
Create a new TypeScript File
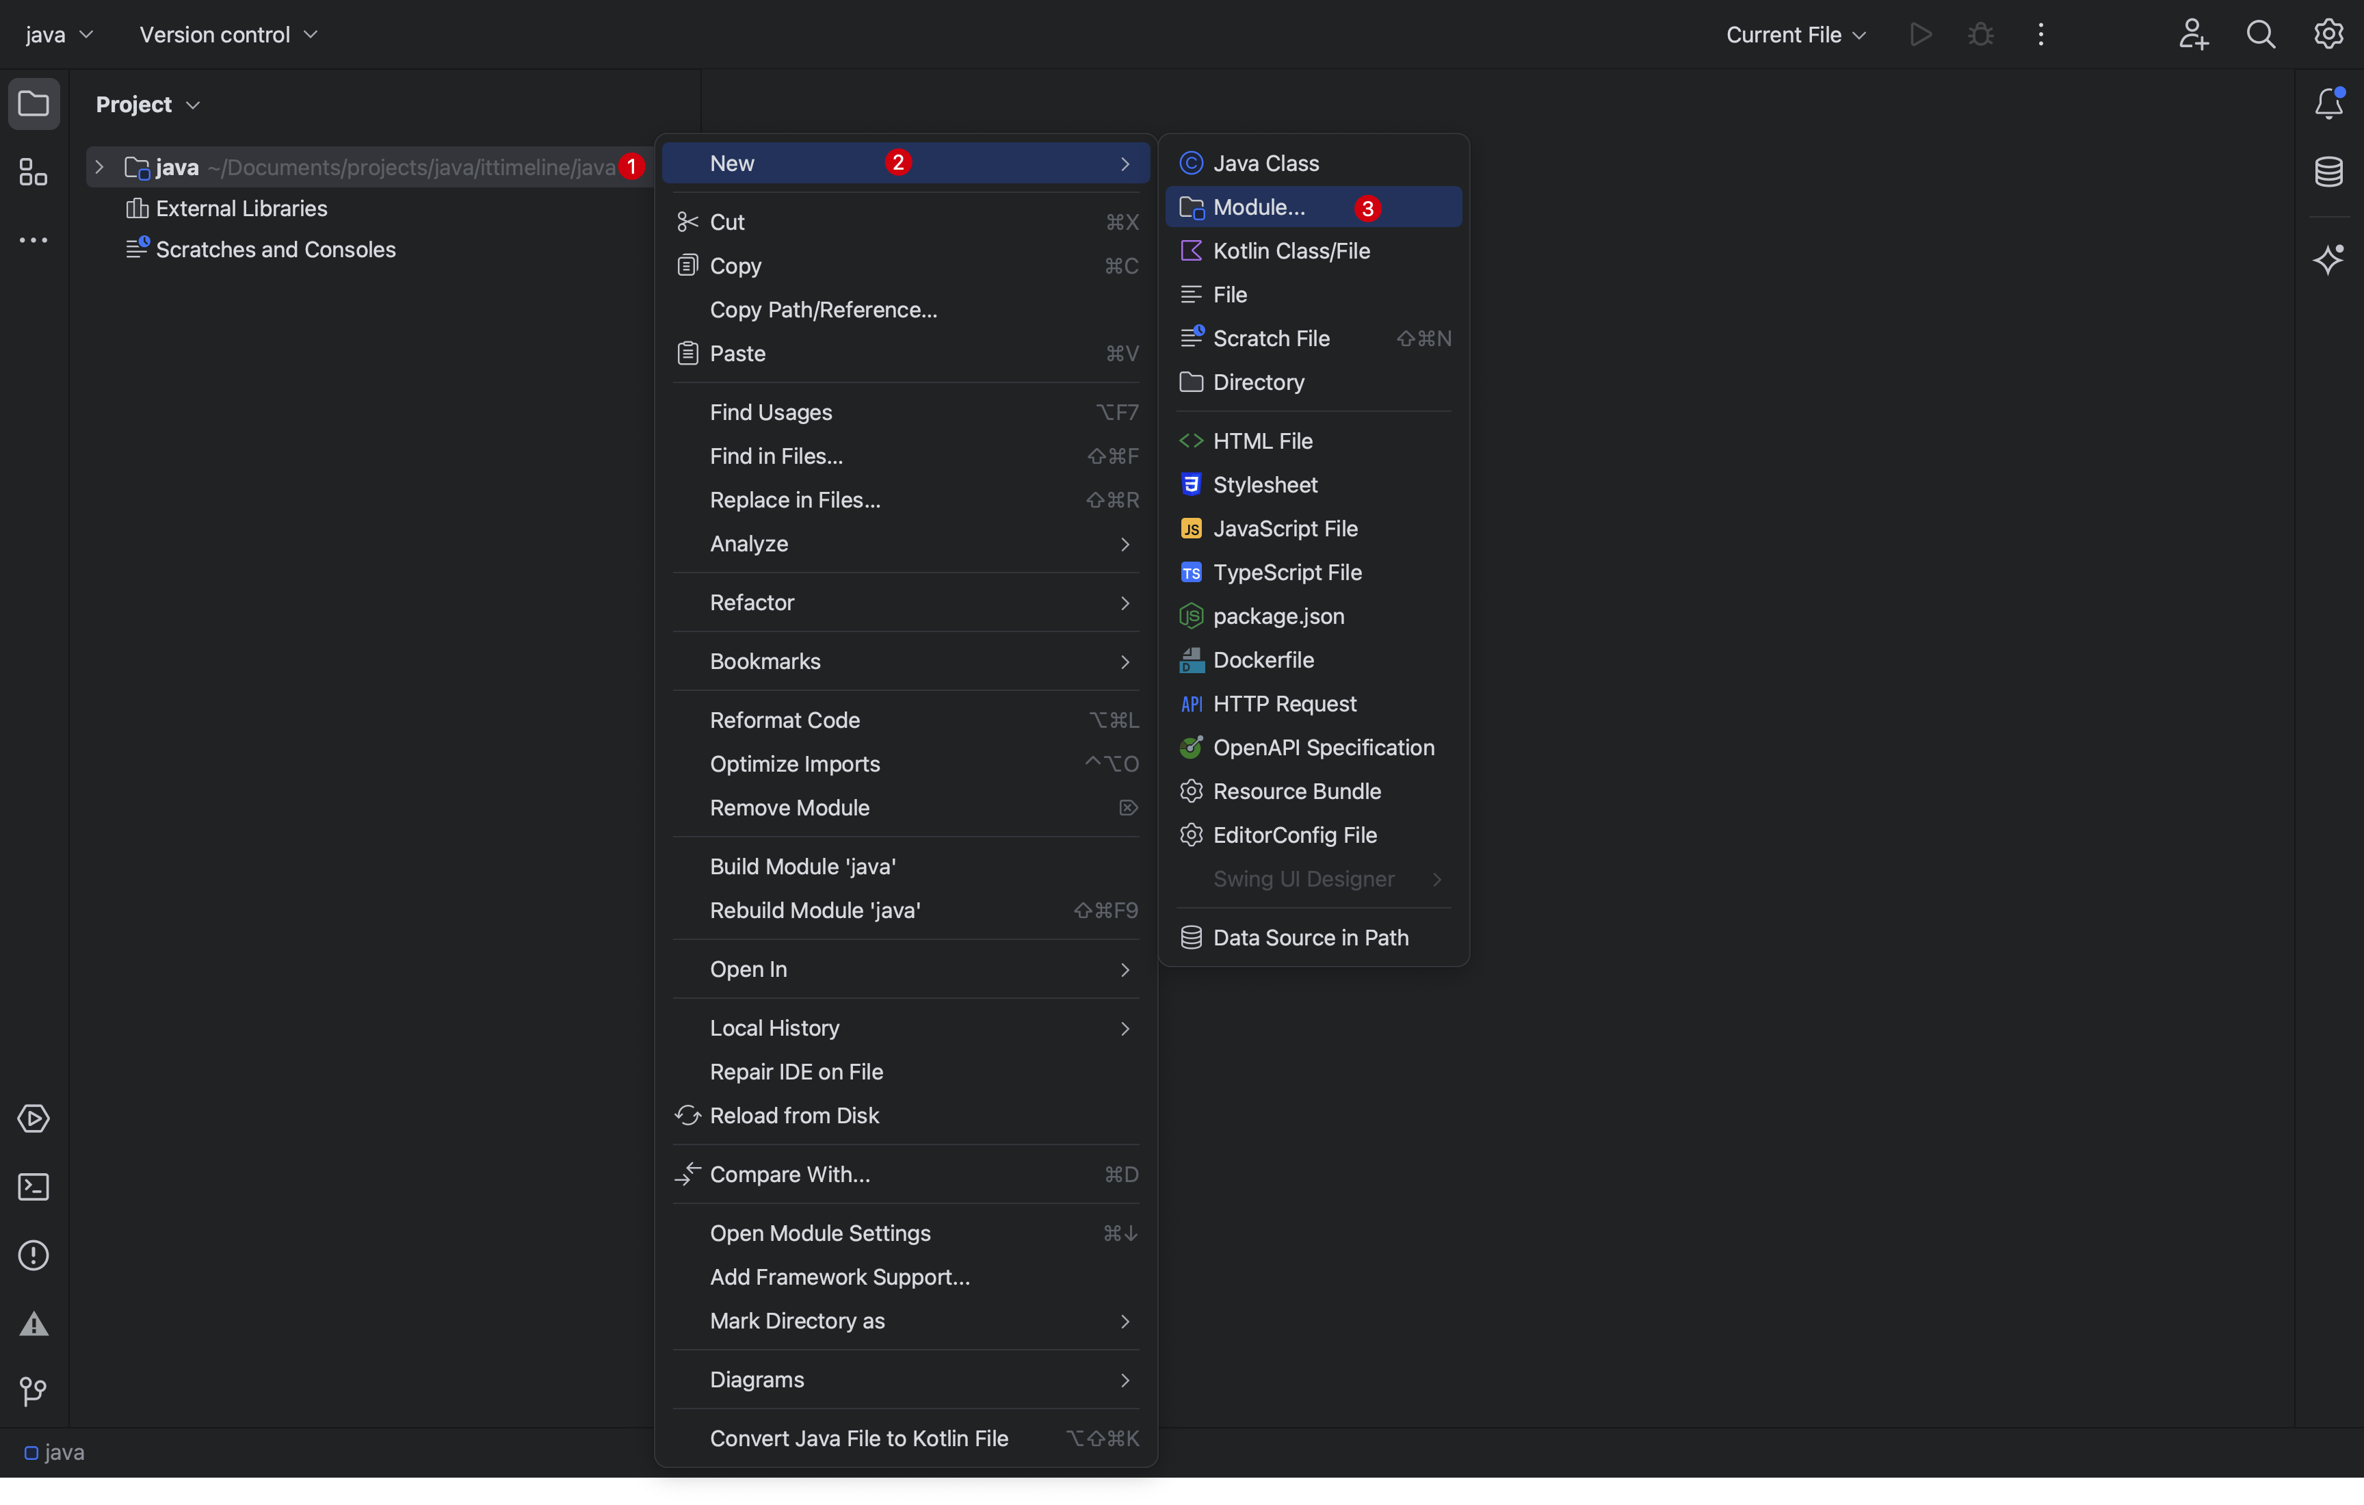pyautogui.click(x=1313, y=573)
